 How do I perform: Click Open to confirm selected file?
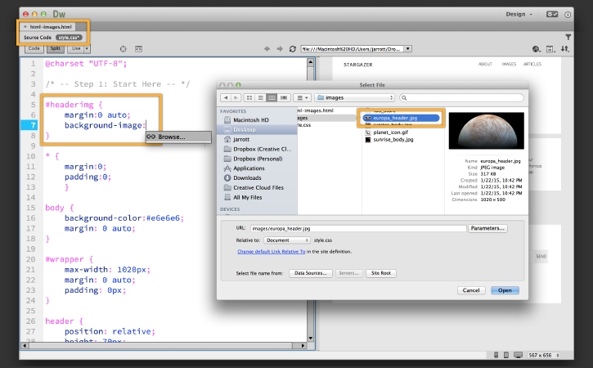pyautogui.click(x=505, y=290)
